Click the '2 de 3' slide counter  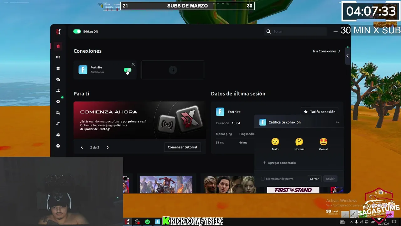tap(95, 147)
